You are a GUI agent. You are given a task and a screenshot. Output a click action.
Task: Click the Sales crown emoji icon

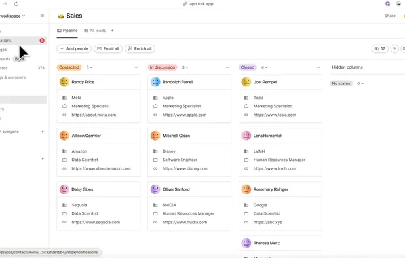click(61, 16)
